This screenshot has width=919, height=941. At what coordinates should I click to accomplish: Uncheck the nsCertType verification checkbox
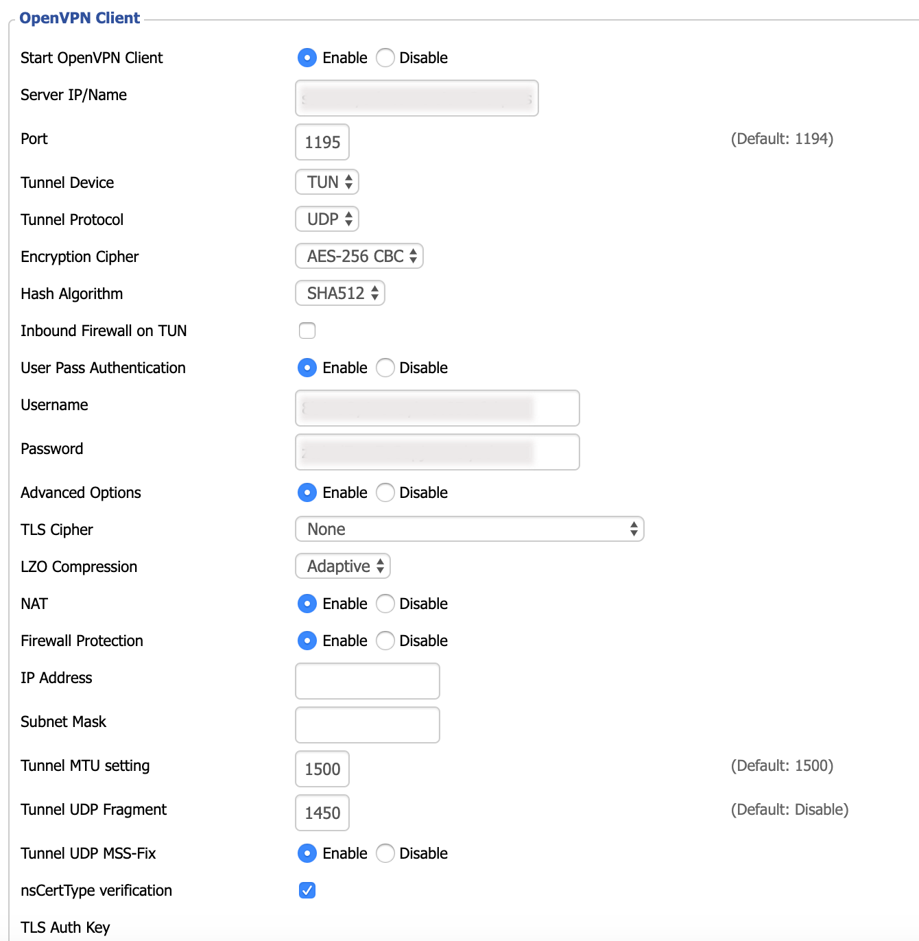(x=307, y=890)
